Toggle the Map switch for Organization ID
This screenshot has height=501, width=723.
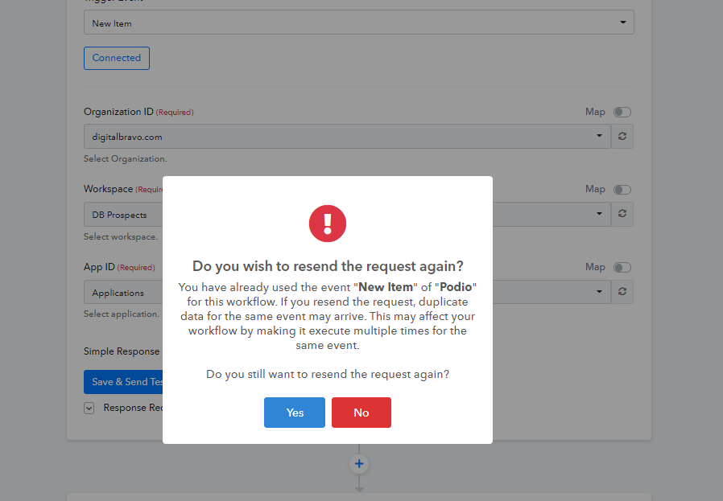622,112
